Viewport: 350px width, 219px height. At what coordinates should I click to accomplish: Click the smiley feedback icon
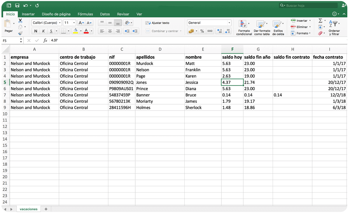tap(334, 14)
